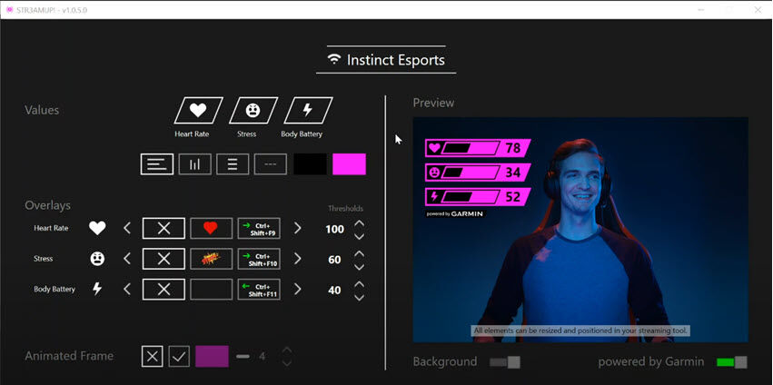Select the Stress comic burst overlay image
This screenshot has height=385, width=773.
(x=212, y=258)
